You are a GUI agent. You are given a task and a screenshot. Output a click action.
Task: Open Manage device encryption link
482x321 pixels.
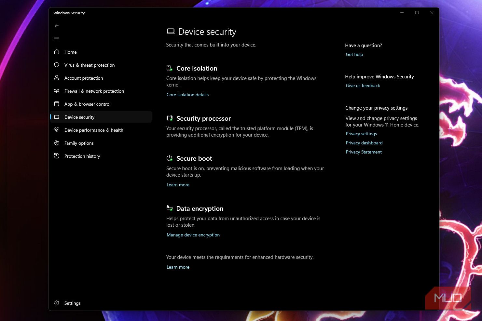[193, 235]
